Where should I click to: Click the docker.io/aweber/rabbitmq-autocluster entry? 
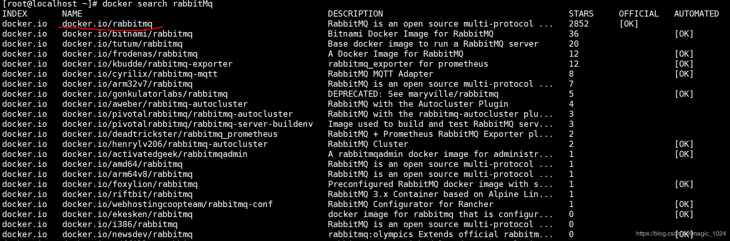tap(155, 104)
